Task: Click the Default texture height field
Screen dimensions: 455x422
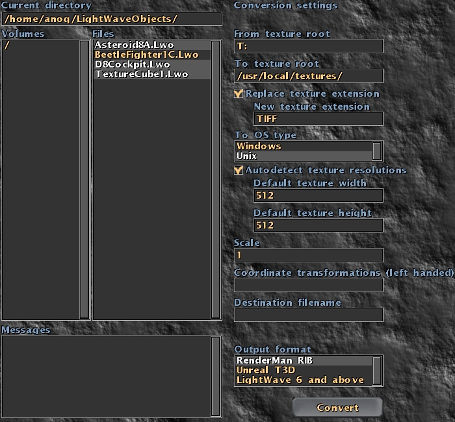Action: click(318, 225)
